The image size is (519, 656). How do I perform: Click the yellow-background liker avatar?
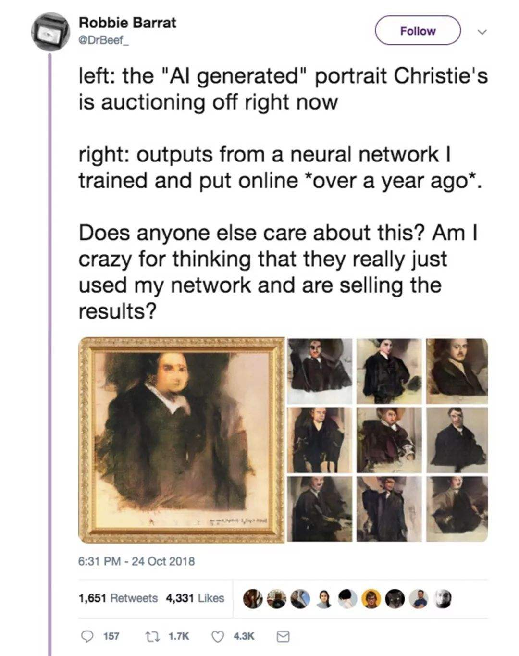pyautogui.click(x=372, y=599)
